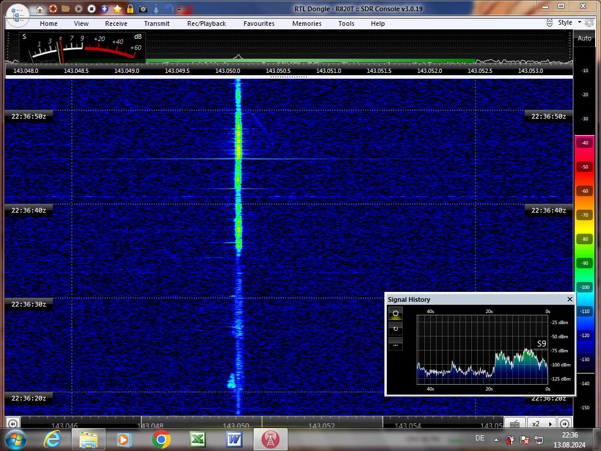Click the S-meter signal gauge
Image resolution: width=601 pixels, height=451 pixels.
point(82,48)
